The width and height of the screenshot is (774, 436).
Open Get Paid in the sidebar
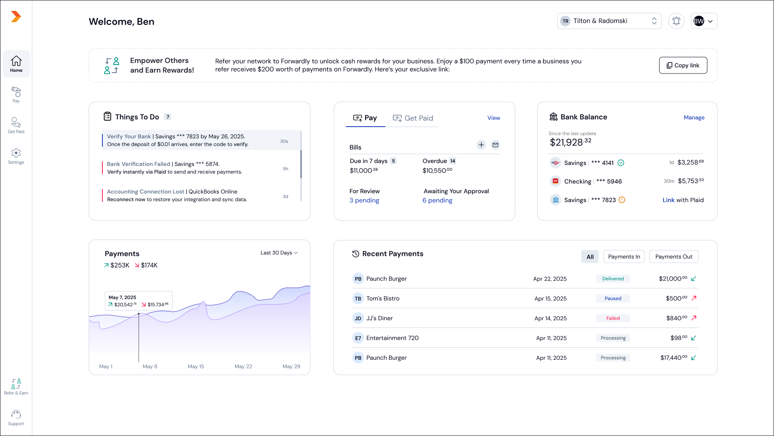16,125
